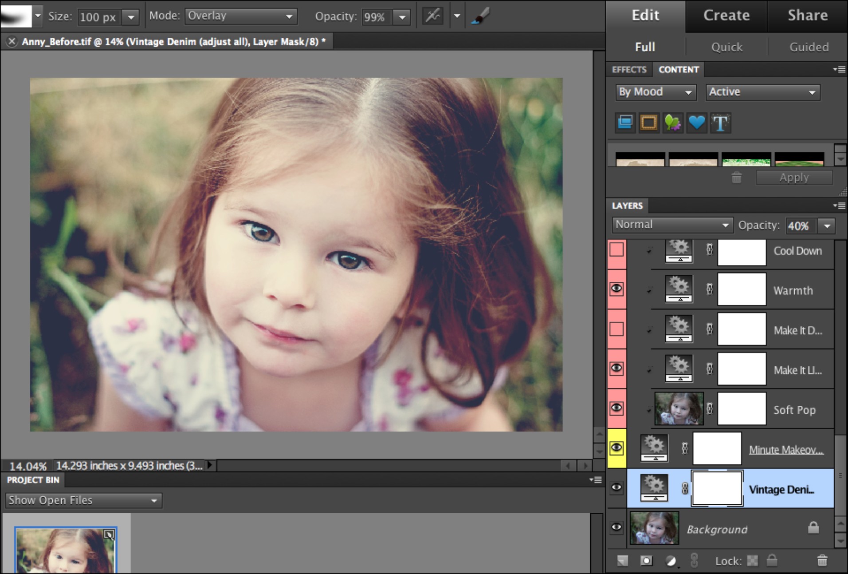The image size is (848, 574).
Task: Filter content by Frames icon
Action: [649, 122]
